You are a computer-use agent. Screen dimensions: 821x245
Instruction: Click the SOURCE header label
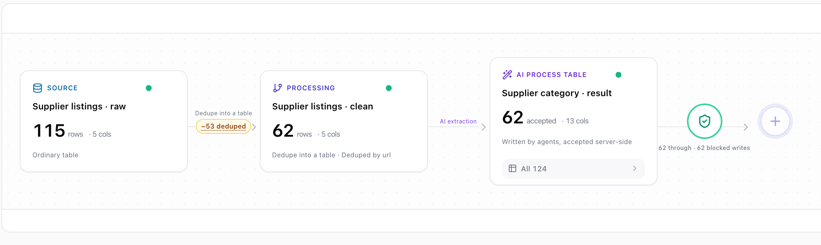click(x=62, y=88)
